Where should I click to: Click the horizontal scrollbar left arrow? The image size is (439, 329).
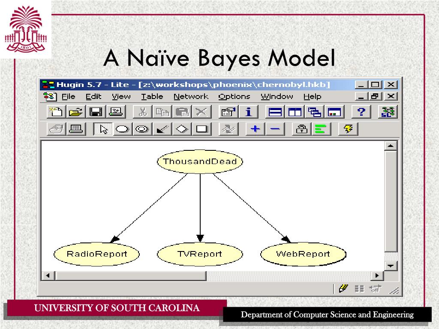[x=48, y=275]
